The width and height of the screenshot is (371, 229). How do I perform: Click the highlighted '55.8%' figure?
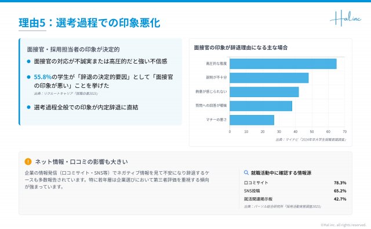[x=42, y=77]
